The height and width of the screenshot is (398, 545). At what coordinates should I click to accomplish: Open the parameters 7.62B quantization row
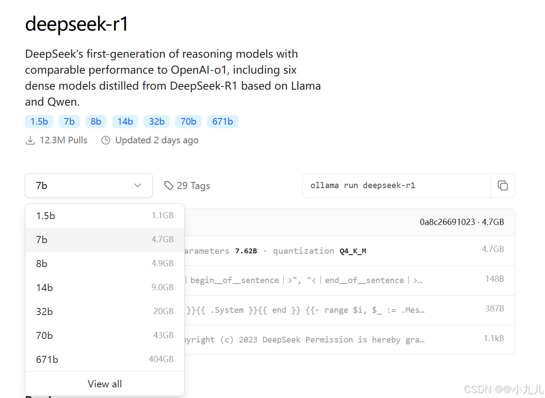350,251
